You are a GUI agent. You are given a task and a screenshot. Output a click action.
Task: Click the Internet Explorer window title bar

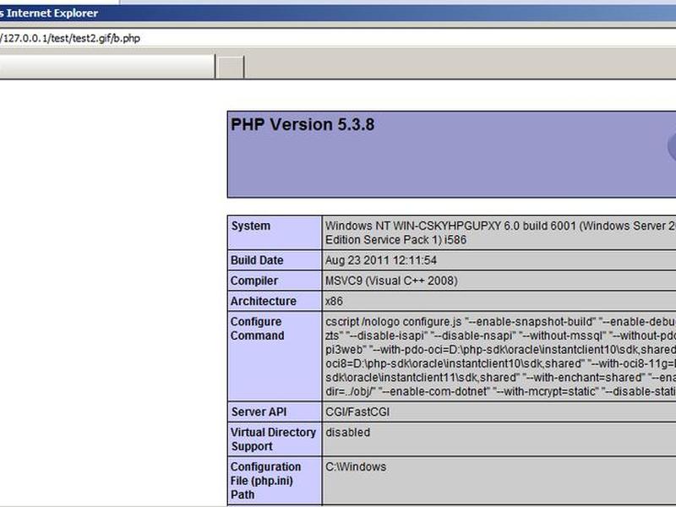pyautogui.click(x=338, y=14)
